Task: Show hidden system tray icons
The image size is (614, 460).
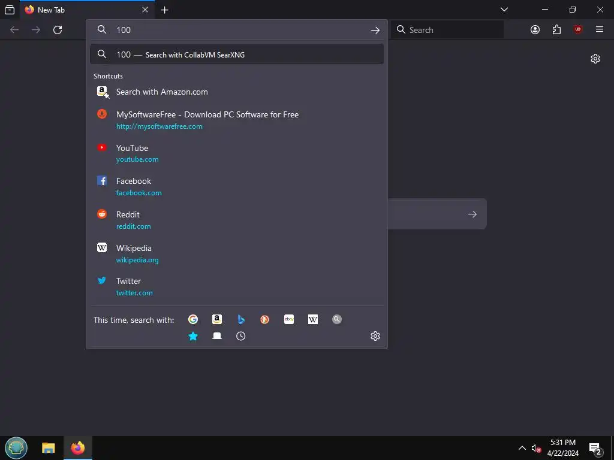Action: [522, 448]
